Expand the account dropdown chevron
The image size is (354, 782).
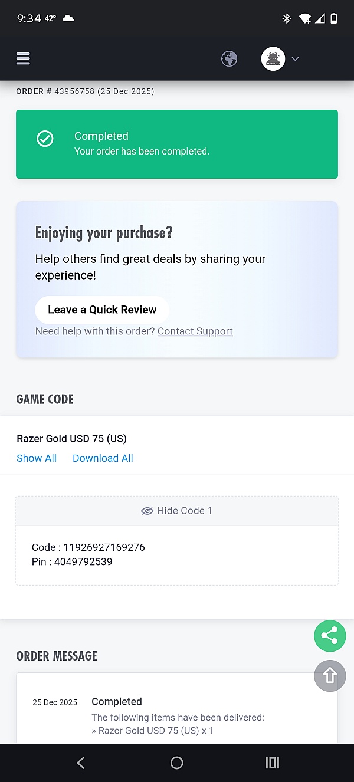click(296, 59)
